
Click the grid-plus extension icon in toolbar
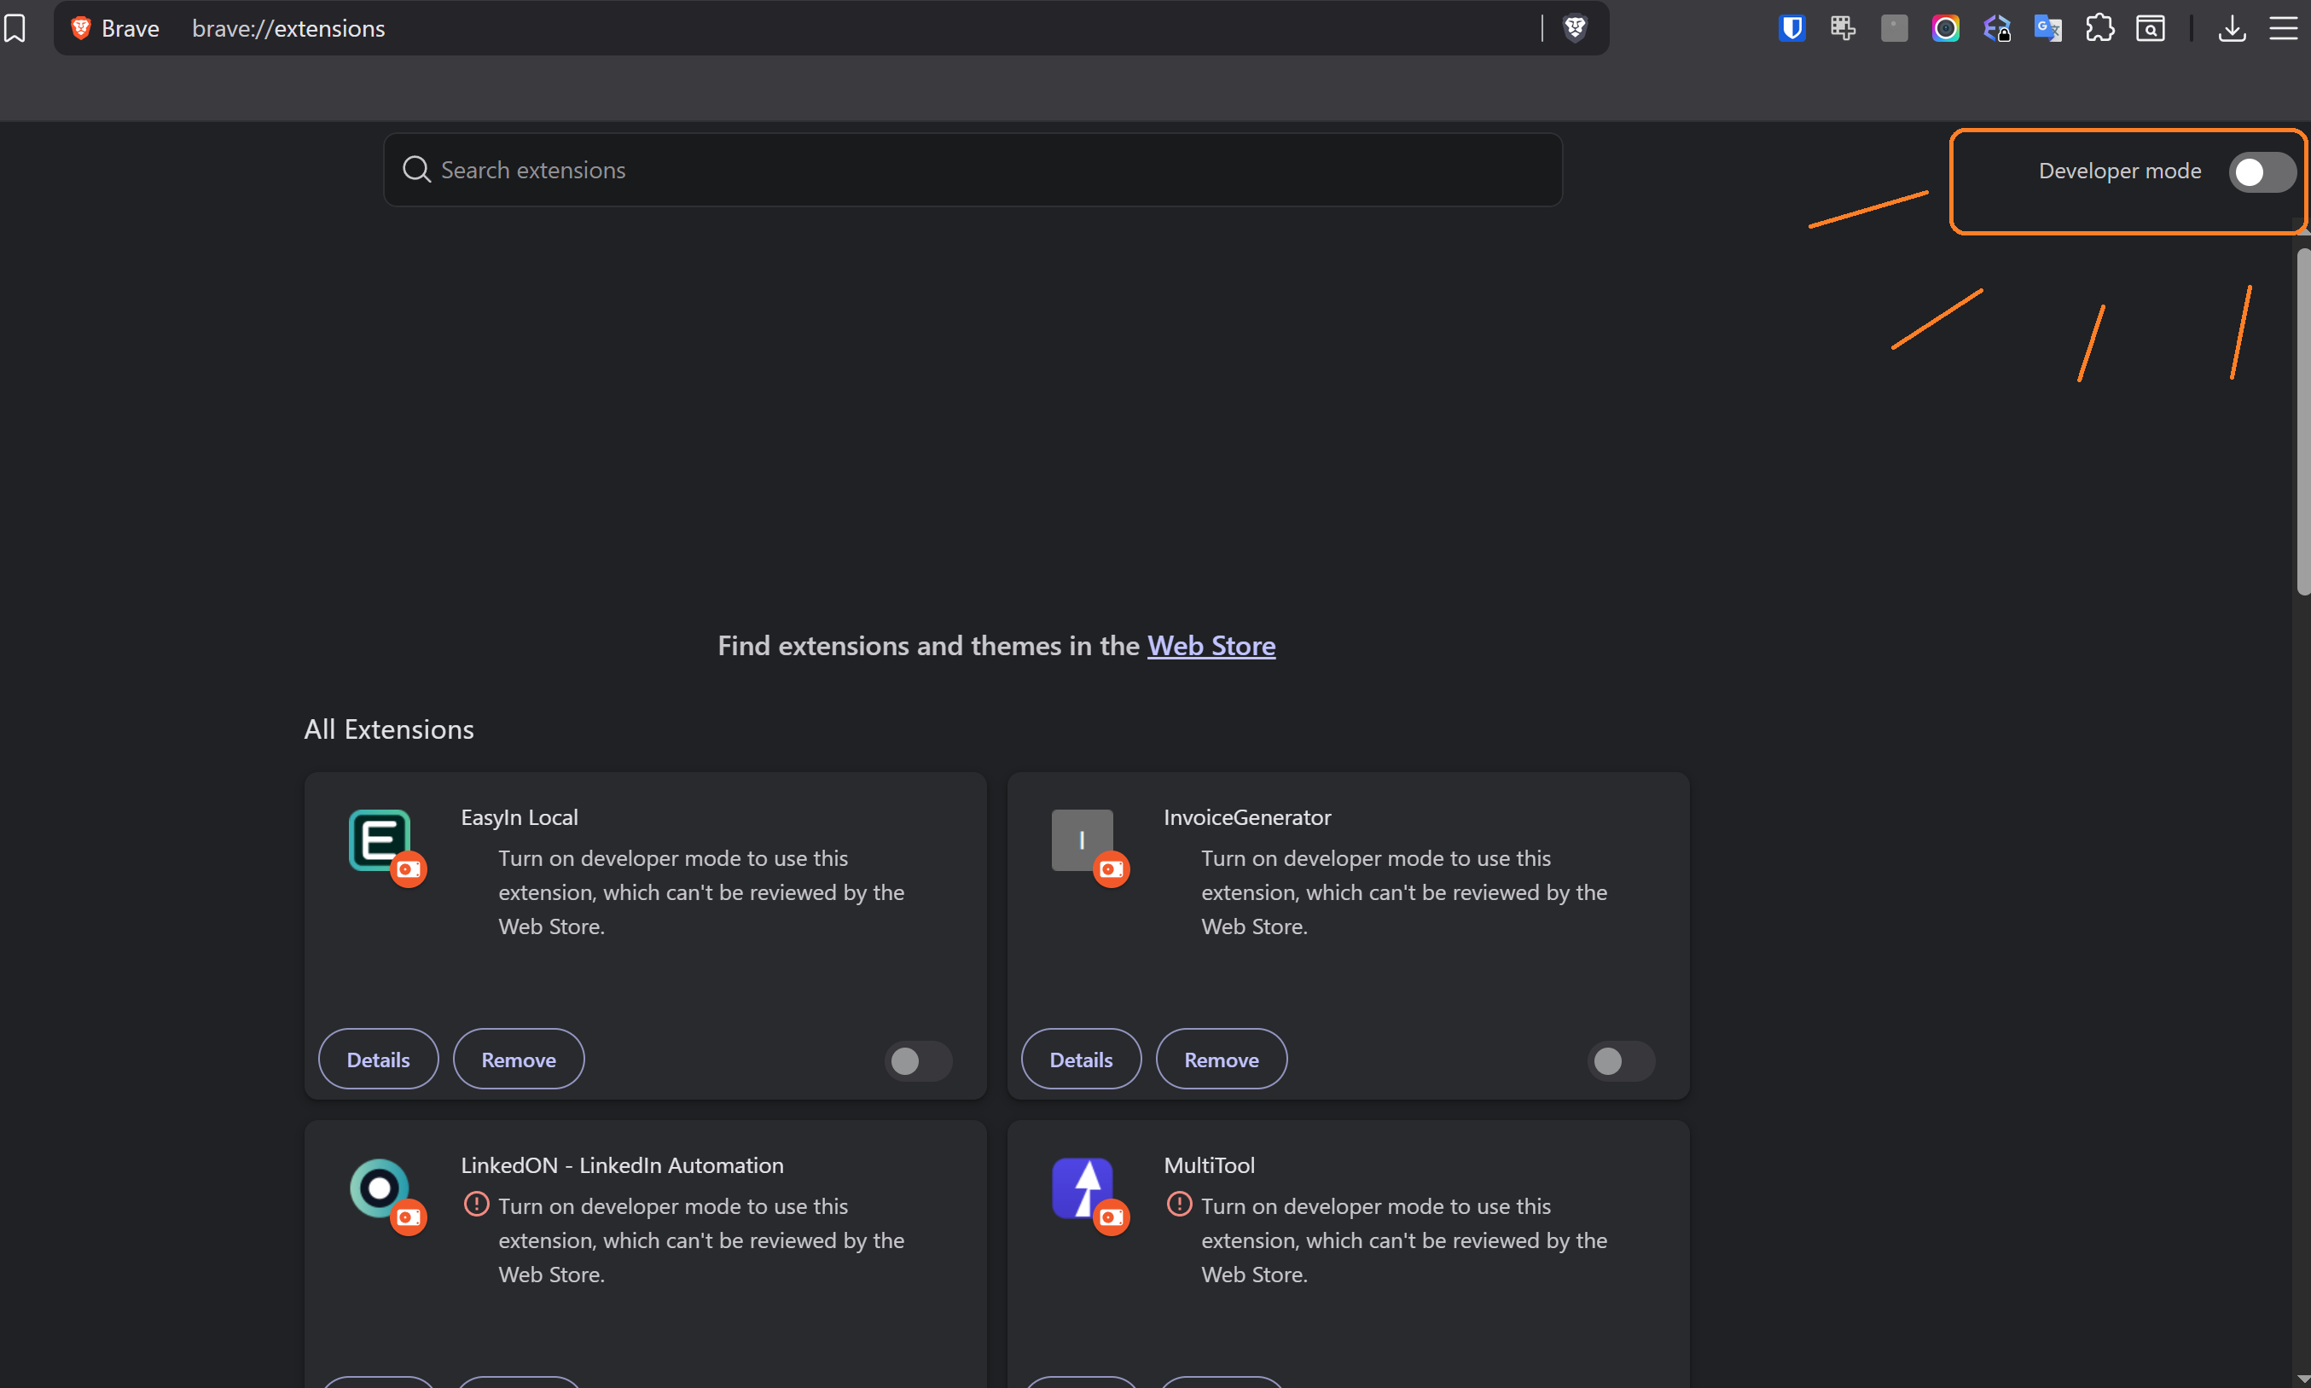click(x=1843, y=28)
